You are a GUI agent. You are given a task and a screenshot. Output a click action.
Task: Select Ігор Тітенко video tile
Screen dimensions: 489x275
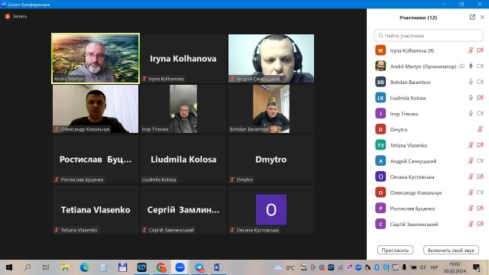pos(183,108)
